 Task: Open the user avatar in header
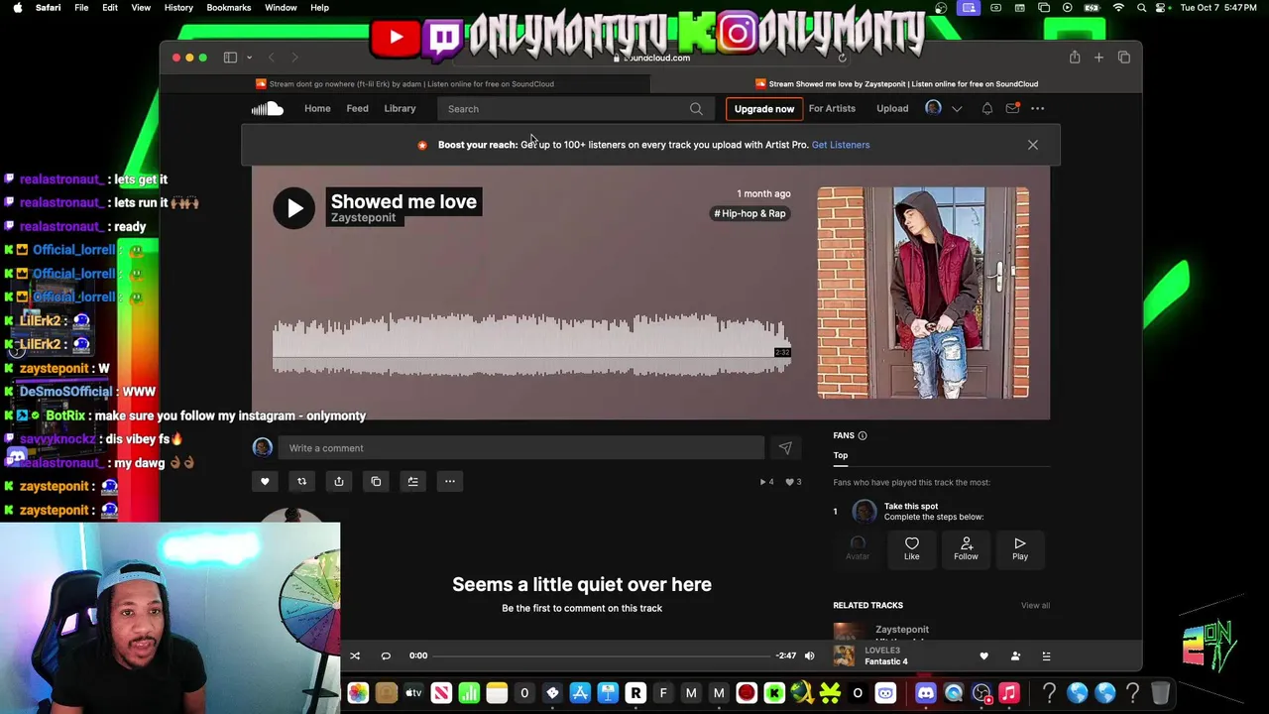(x=933, y=108)
